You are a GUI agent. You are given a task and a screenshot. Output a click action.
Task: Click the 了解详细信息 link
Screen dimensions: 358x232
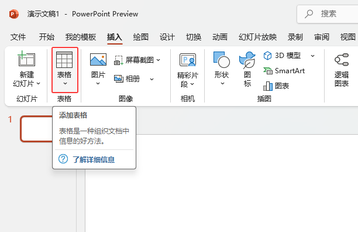point(94,159)
